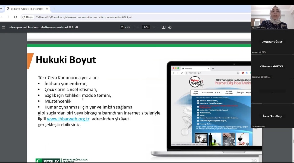Toggle fit to page in PDF toolbar

(x=163, y=27)
